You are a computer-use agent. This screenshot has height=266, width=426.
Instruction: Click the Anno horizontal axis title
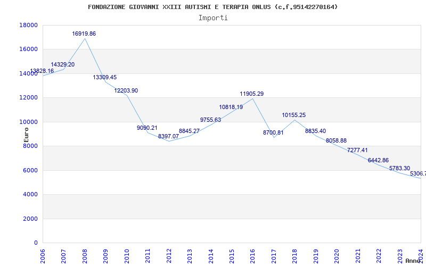click(x=413, y=261)
